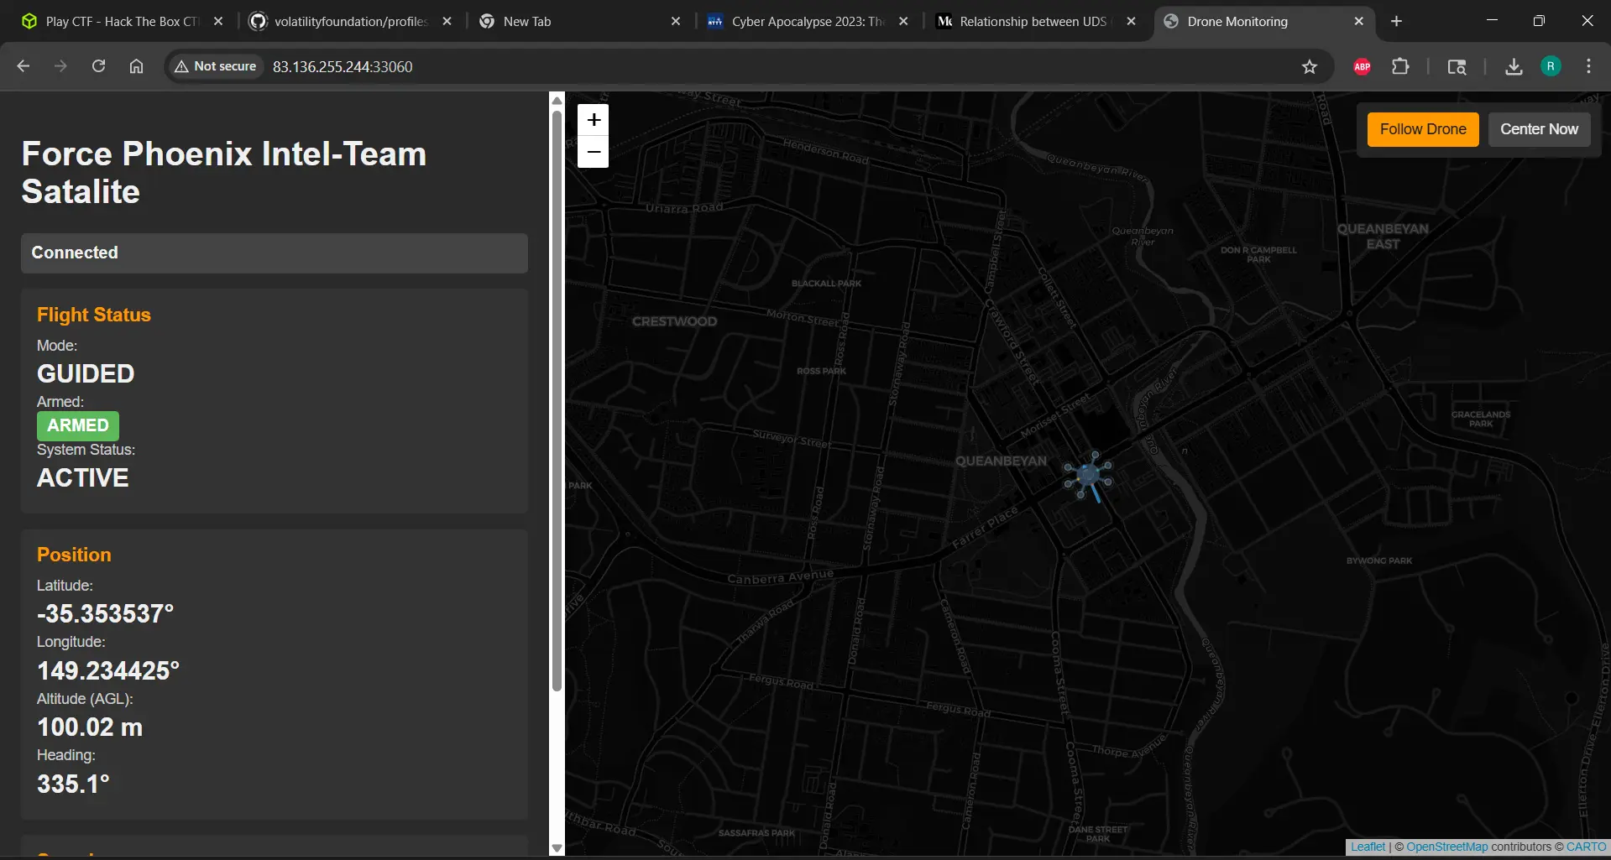1611x860 pixels.
Task: Open the Chrome three-dot menu
Action: pos(1588,66)
